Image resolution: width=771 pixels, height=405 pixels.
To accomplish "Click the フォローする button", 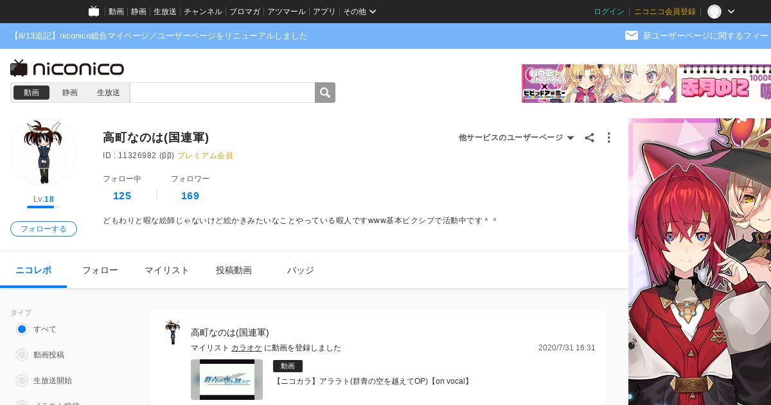I will pyautogui.click(x=44, y=229).
